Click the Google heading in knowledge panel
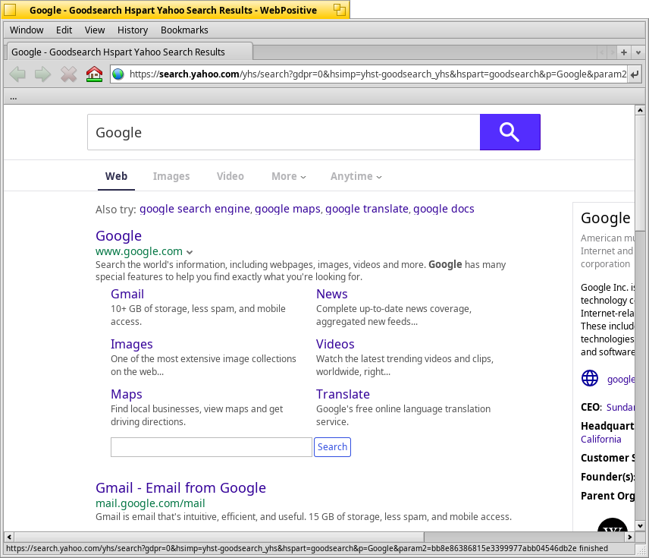This screenshot has width=649, height=558. pyautogui.click(x=606, y=218)
